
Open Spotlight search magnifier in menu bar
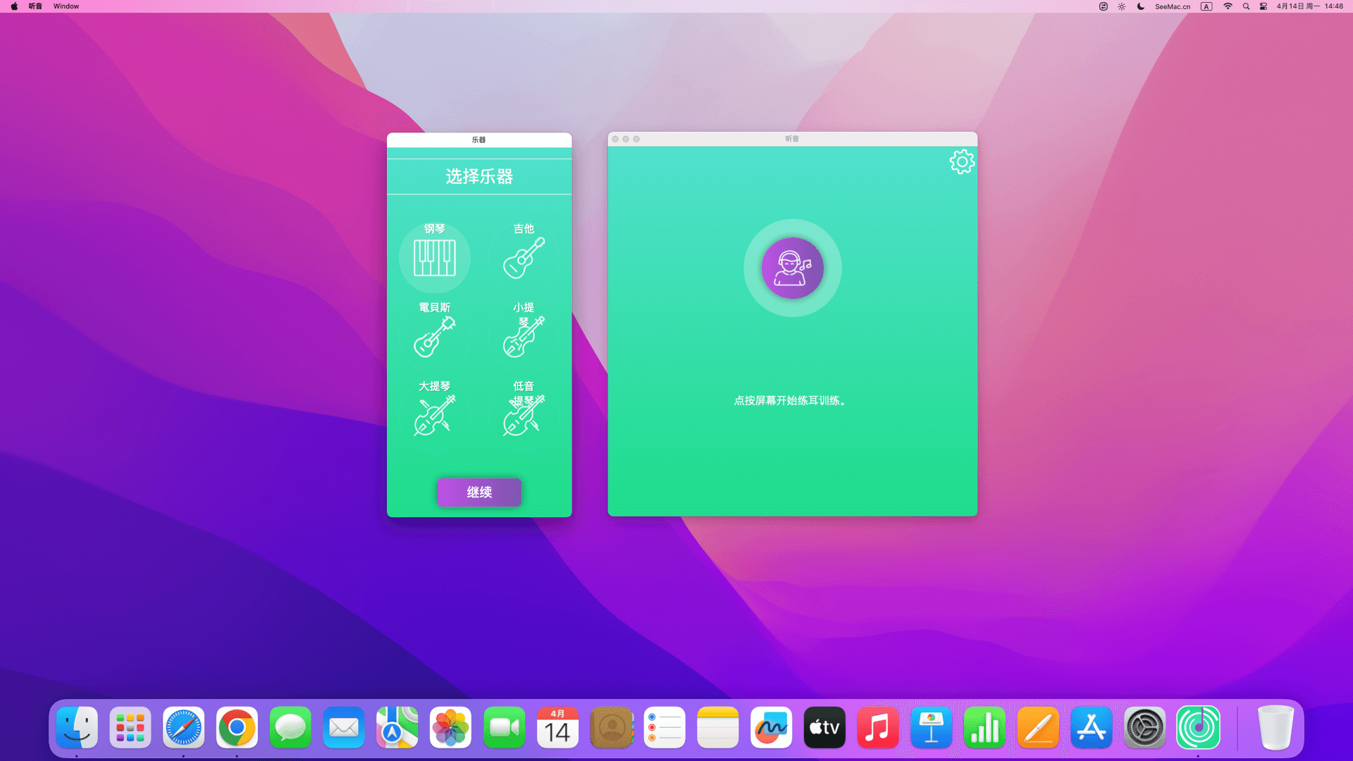pos(1246,6)
